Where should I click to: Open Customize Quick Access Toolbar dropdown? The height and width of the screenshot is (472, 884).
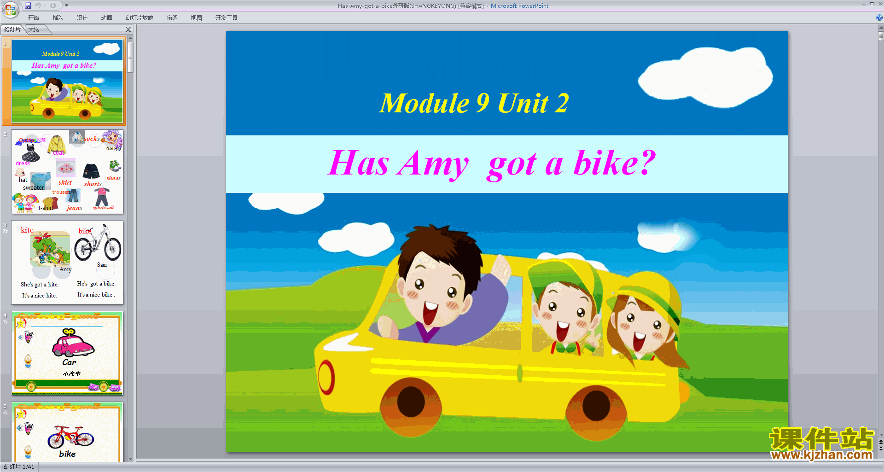point(66,6)
